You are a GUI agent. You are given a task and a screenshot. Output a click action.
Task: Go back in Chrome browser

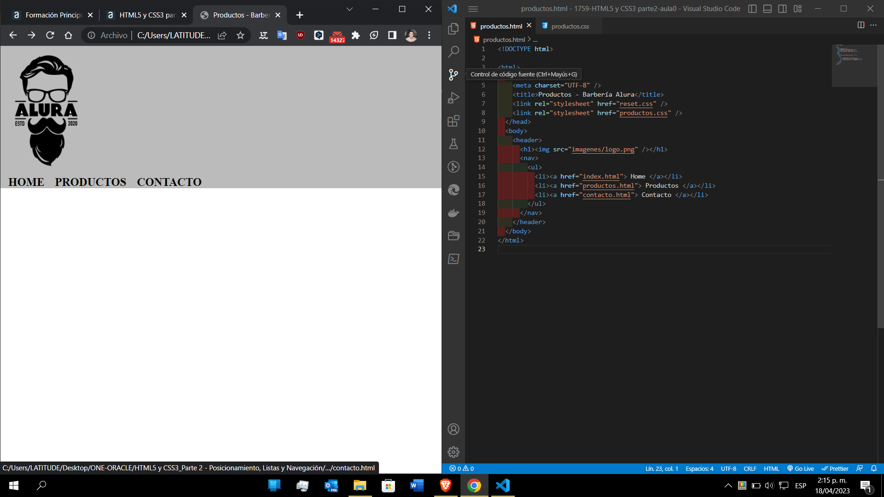tap(13, 35)
